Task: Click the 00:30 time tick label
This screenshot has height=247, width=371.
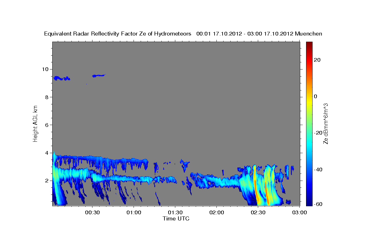Action: (x=92, y=213)
